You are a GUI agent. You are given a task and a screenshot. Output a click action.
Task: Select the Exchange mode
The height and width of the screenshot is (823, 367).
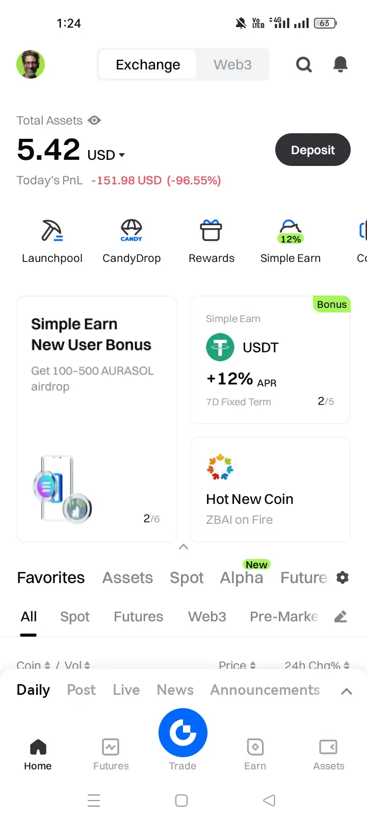148,64
